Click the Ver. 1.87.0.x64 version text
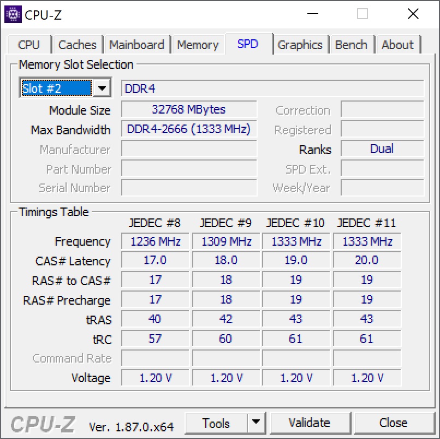The width and height of the screenshot is (440, 439). click(132, 427)
